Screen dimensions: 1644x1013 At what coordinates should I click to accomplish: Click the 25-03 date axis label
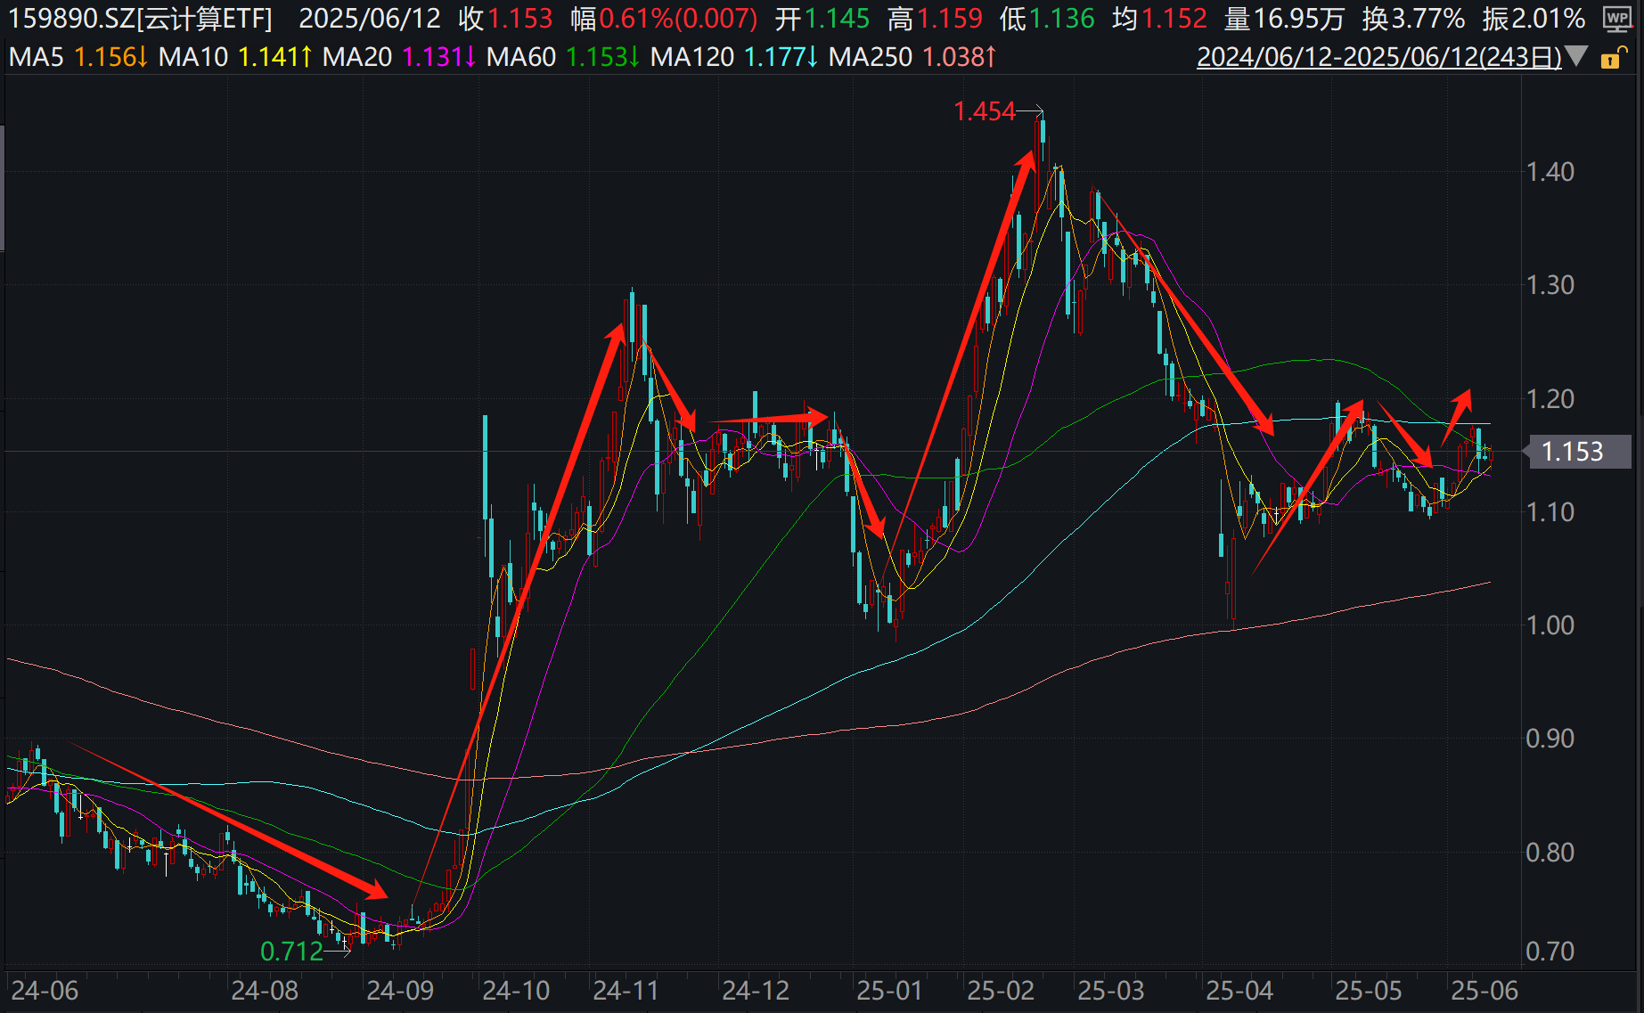pyautogui.click(x=1111, y=991)
